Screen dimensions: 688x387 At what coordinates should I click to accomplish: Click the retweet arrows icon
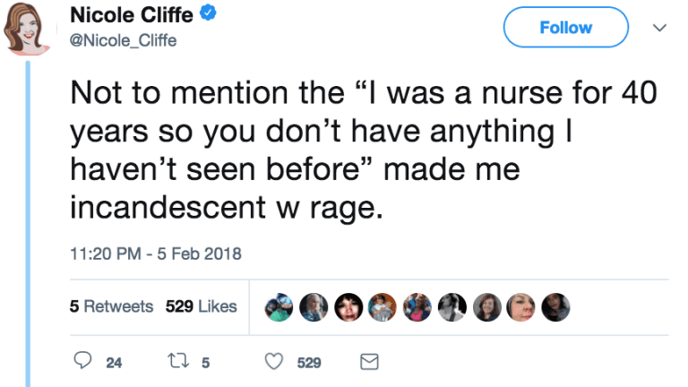coord(178,361)
